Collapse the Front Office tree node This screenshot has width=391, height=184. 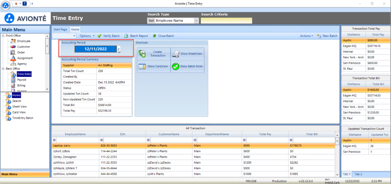coord(3,36)
